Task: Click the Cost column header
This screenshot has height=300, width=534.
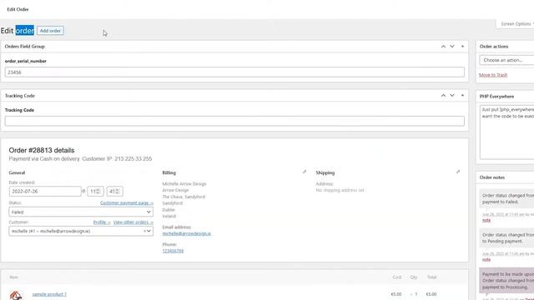Action: (x=397, y=277)
